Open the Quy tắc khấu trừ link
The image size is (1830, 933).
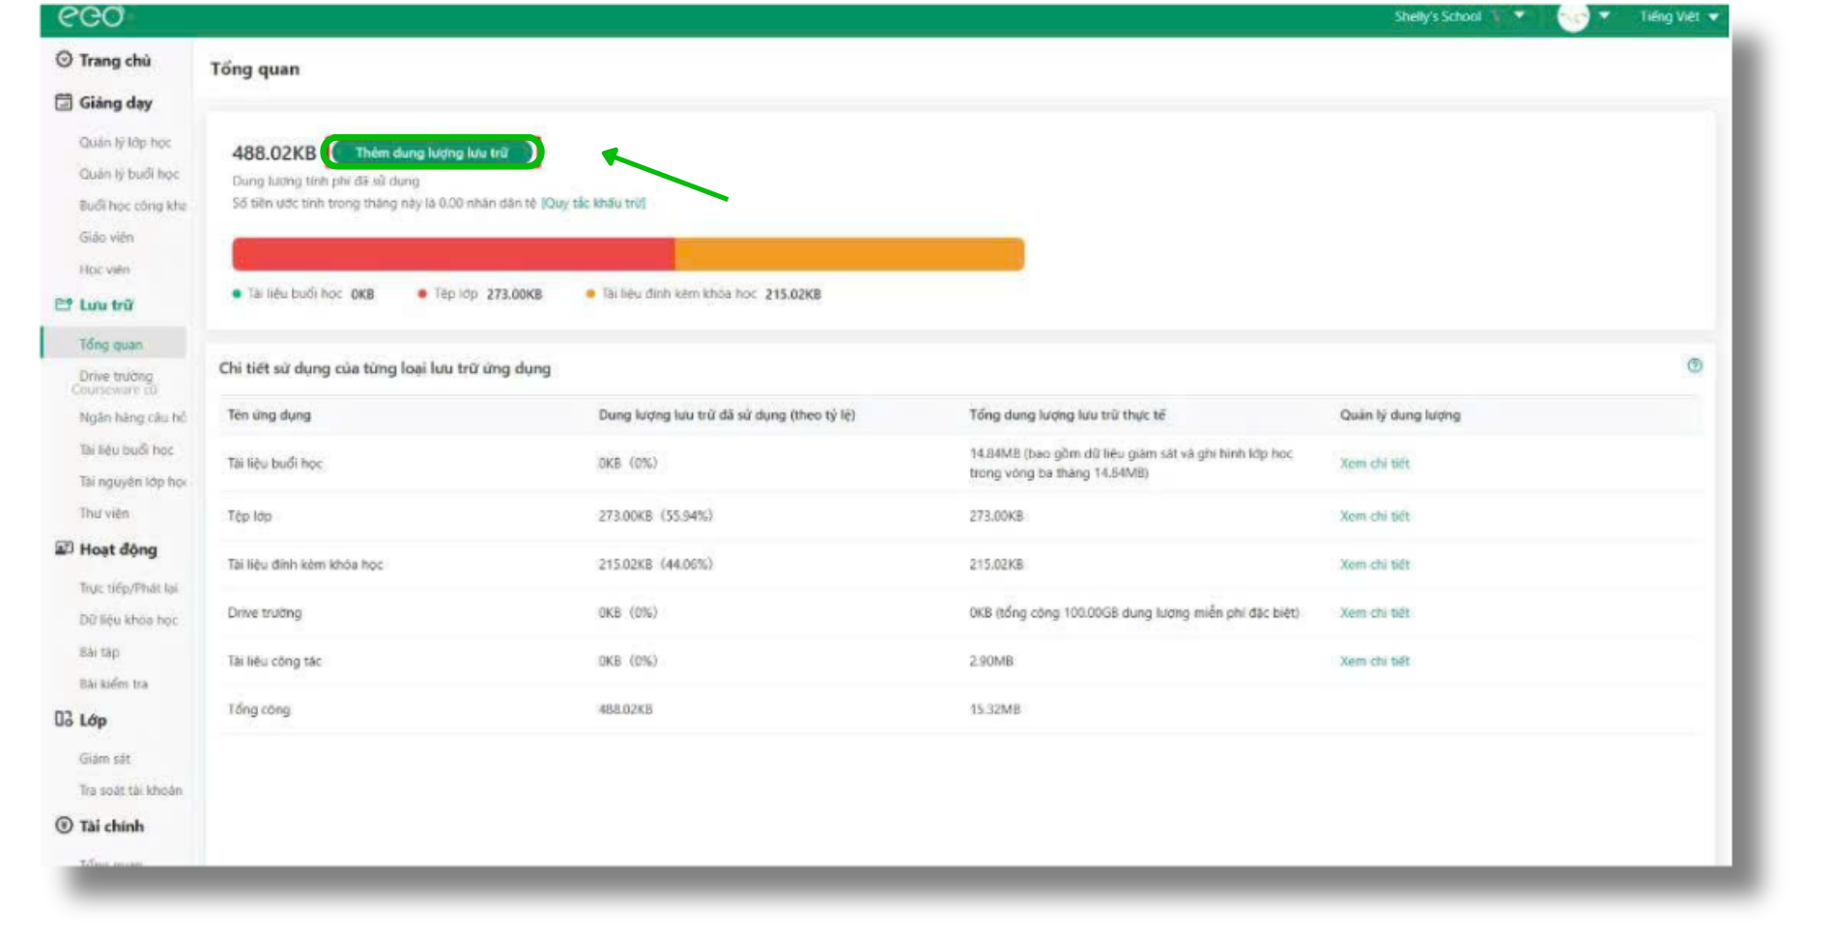[x=592, y=203]
